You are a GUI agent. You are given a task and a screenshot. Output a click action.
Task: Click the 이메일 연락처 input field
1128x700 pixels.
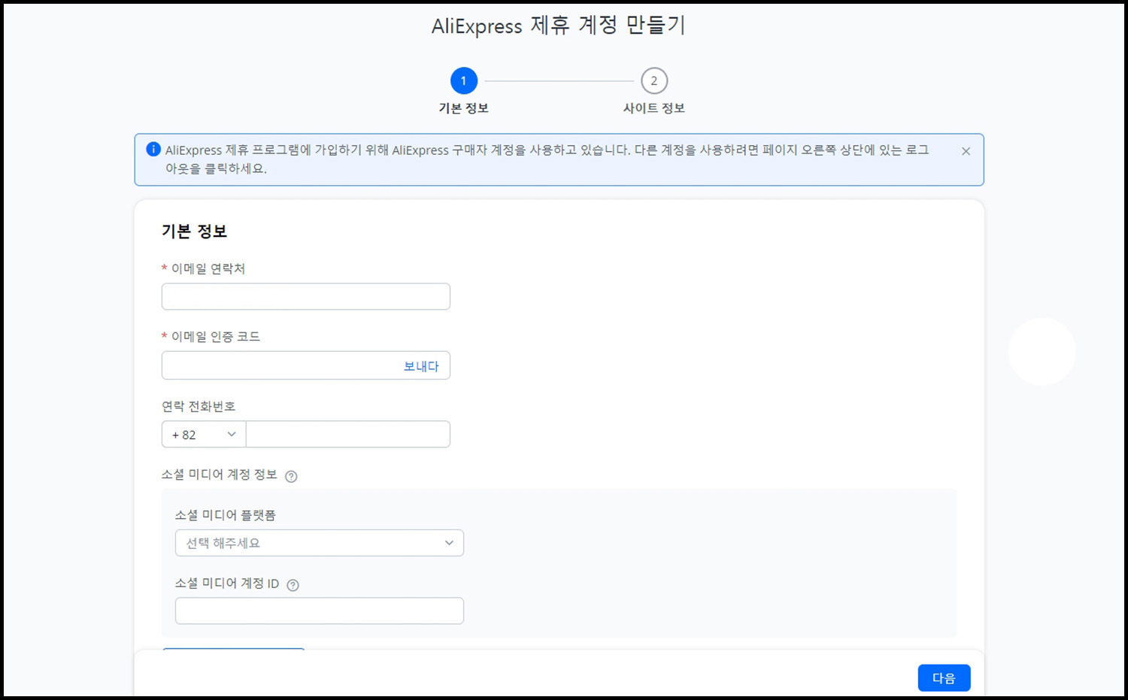[306, 296]
